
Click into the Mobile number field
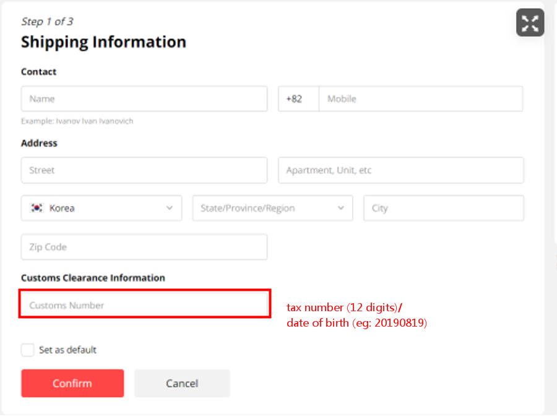pos(421,99)
